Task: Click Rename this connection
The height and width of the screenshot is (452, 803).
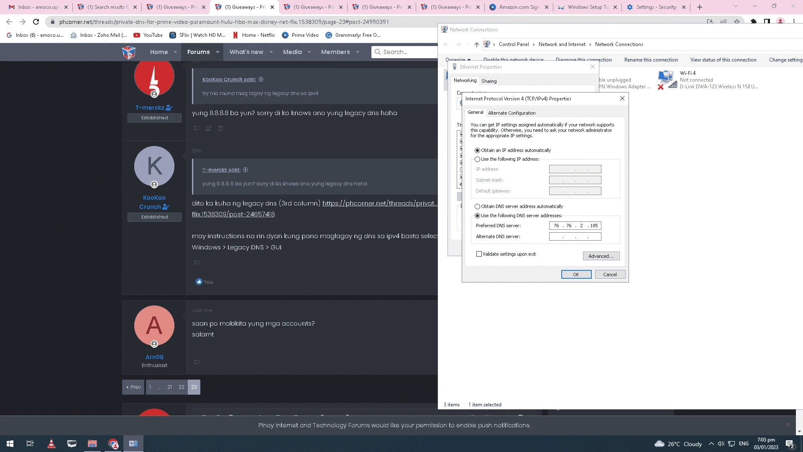Action: click(651, 60)
